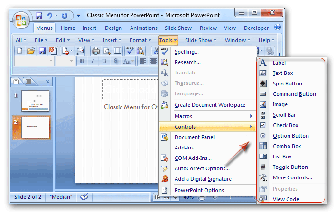Viewport: 336px width, 214px height.
Task: Click the Align Text Left icon
Action: 142,61
